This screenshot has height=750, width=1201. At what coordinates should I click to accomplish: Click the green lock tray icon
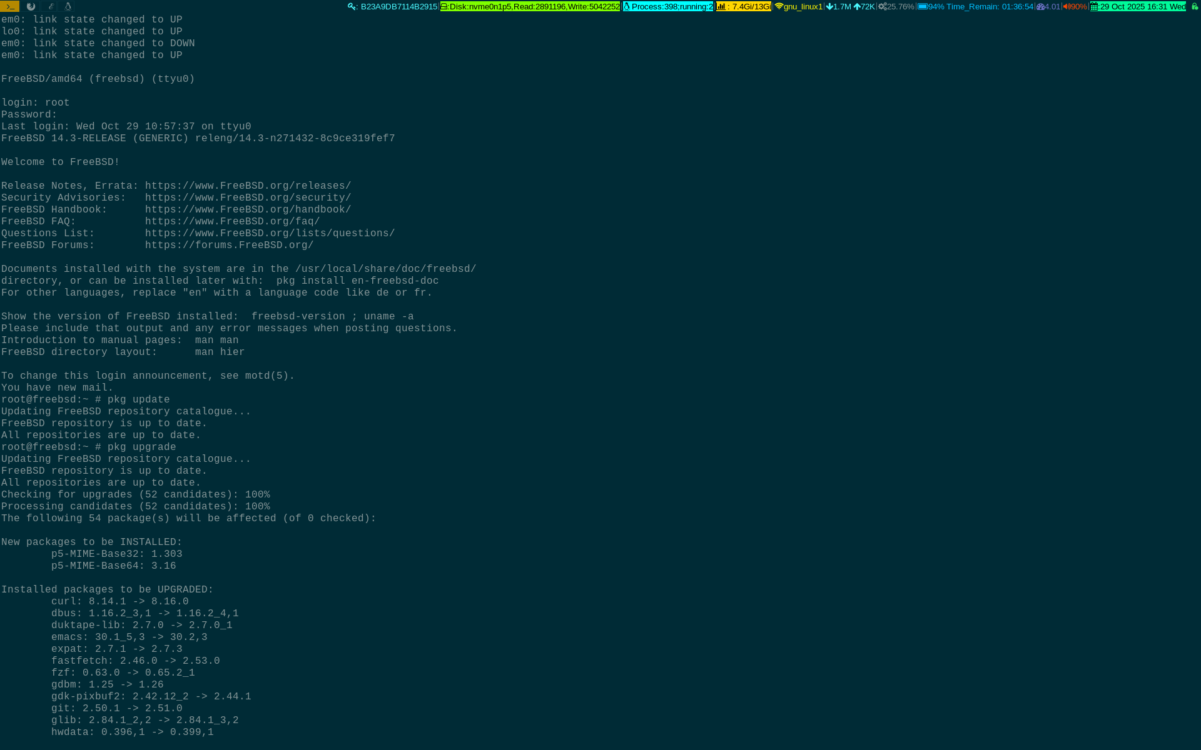(1194, 7)
